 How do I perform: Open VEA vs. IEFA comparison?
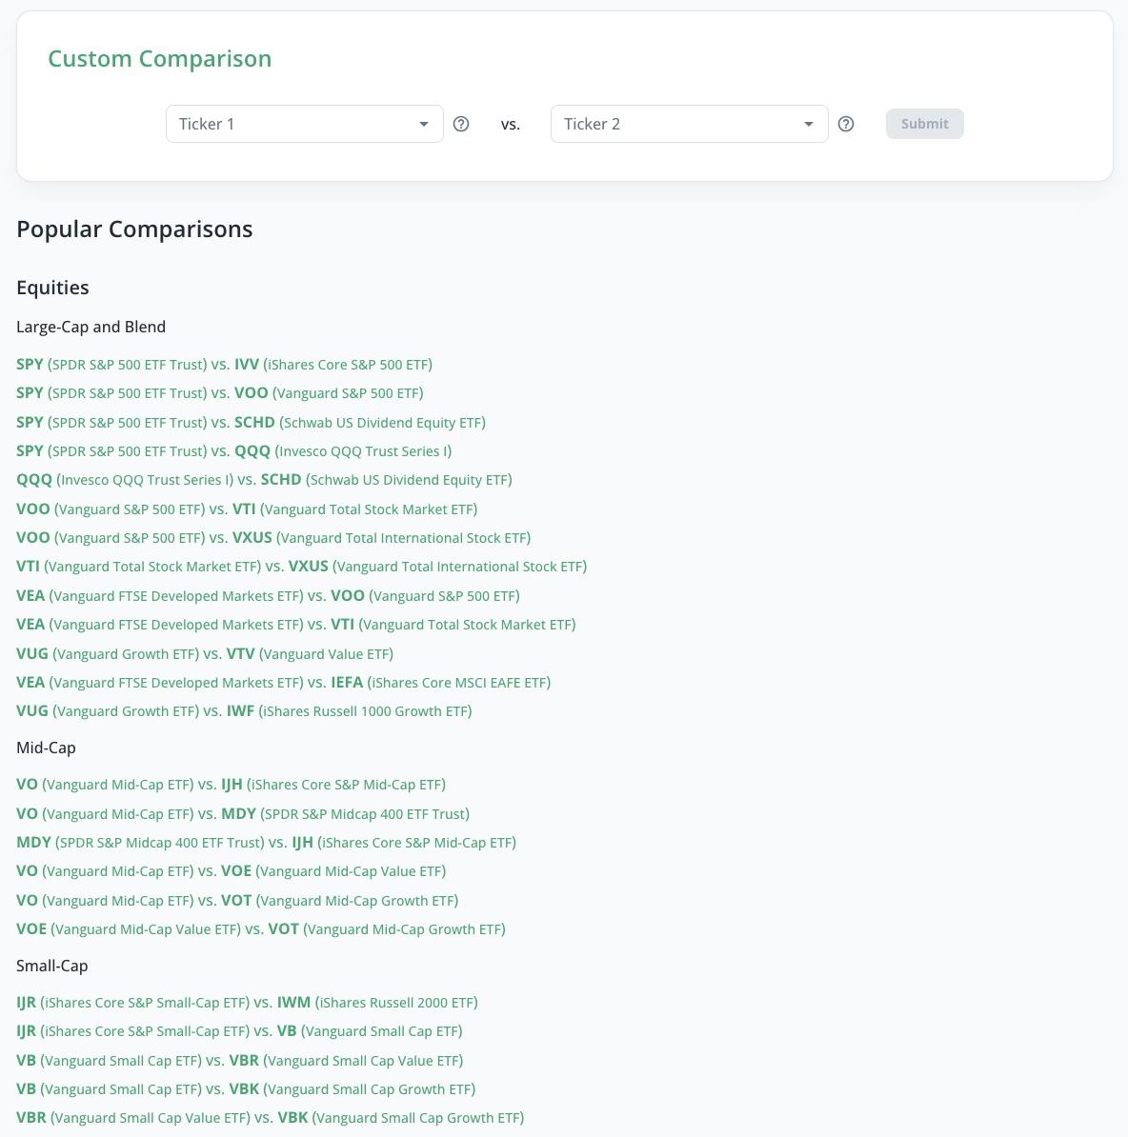pyautogui.click(x=284, y=683)
